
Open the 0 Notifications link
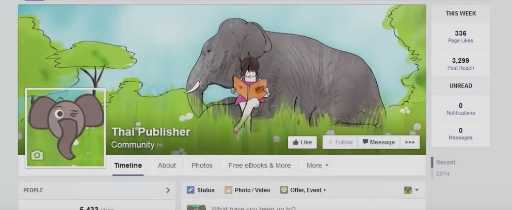tap(461, 109)
